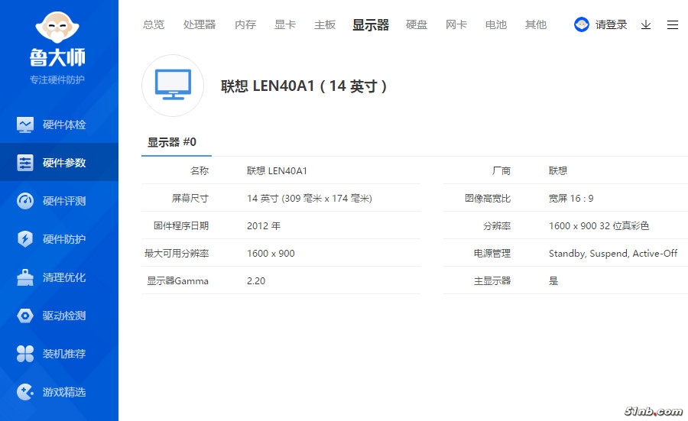
Task: Select the 内存 tab
Action: click(245, 24)
